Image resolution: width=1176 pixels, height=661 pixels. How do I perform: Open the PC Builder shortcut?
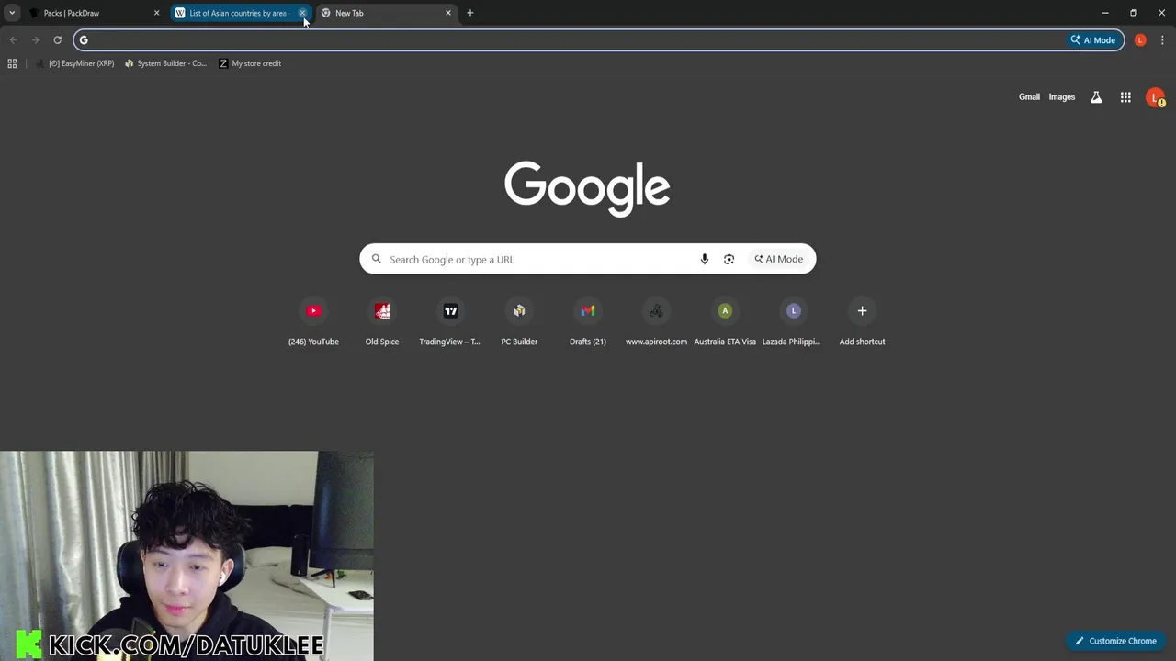click(x=519, y=322)
